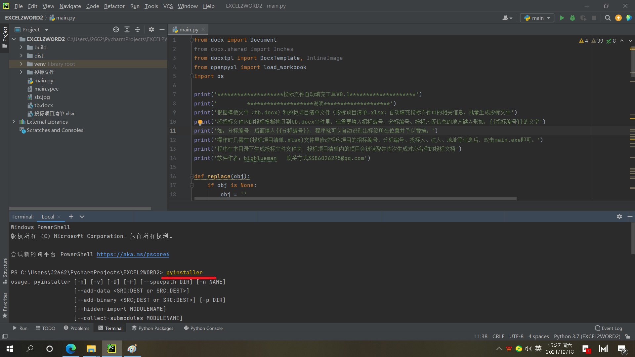This screenshot has width=635, height=357.
Task: Open the File menu
Action: click(x=19, y=6)
